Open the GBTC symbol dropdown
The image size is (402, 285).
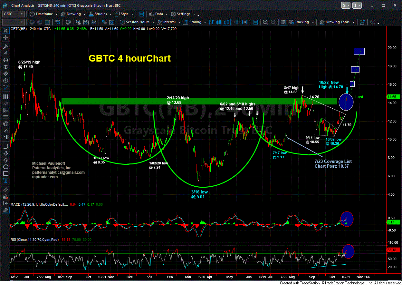(22, 14)
